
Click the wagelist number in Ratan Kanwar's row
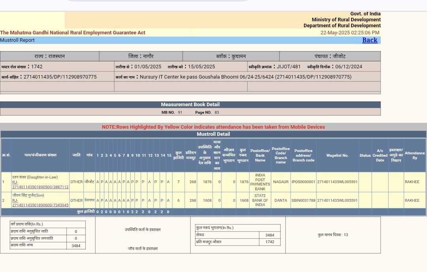tap(337, 182)
